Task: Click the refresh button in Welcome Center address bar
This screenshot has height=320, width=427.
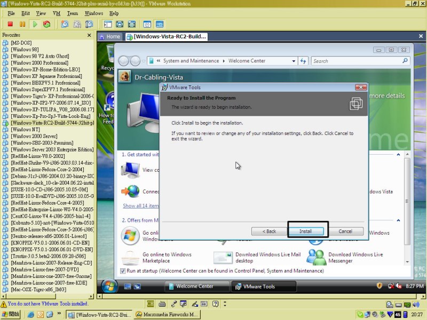Action: point(303,61)
